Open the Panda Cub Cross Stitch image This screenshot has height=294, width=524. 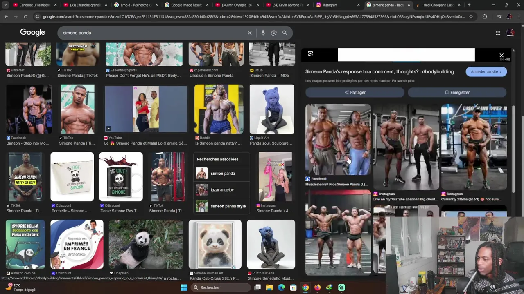(x=215, y=245)
